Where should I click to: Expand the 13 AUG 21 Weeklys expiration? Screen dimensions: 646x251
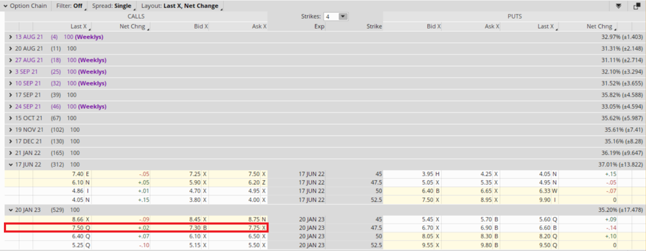[x=11, y=37]
